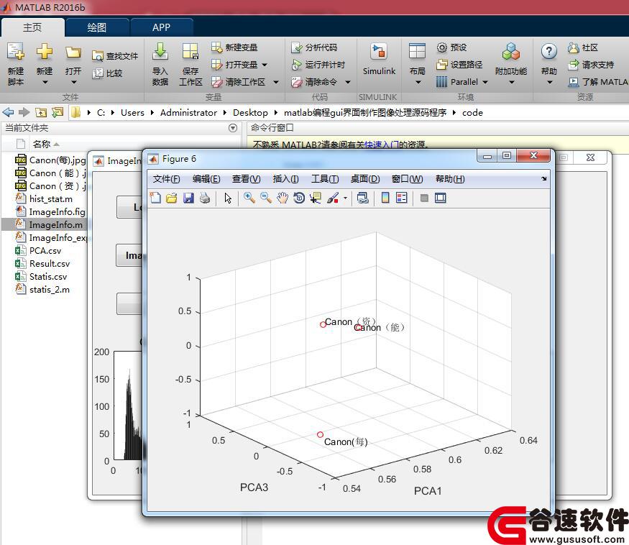Open the File (文件) menu in Figure 6

[x=167, y=179]
